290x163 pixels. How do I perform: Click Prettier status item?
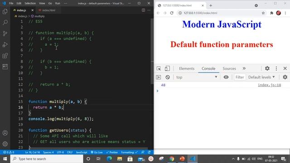[112, 152]
